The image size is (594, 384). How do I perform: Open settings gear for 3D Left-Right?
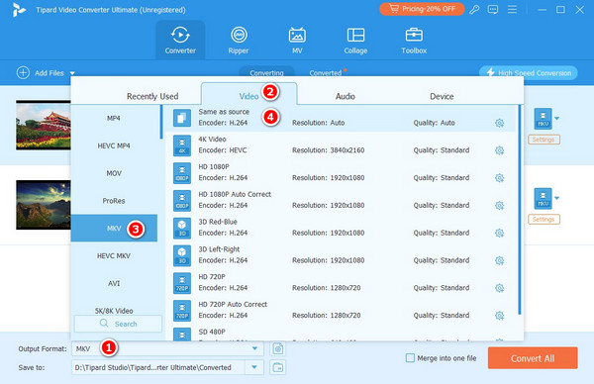[x=500, y=260]
